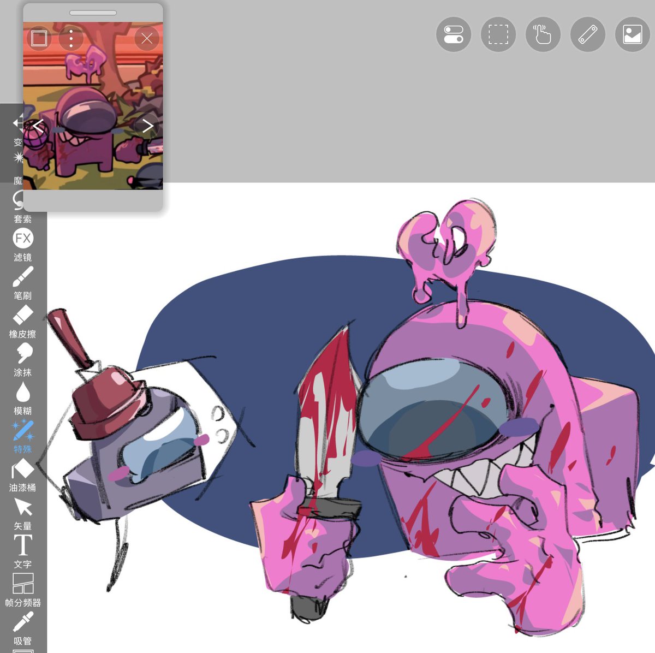Select the Text (文字) tool
The width and height of the screenshot is (655, 653).
pos(22,551)
